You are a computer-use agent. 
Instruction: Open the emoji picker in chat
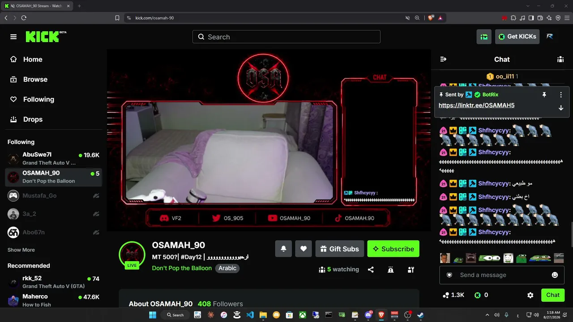555,275
